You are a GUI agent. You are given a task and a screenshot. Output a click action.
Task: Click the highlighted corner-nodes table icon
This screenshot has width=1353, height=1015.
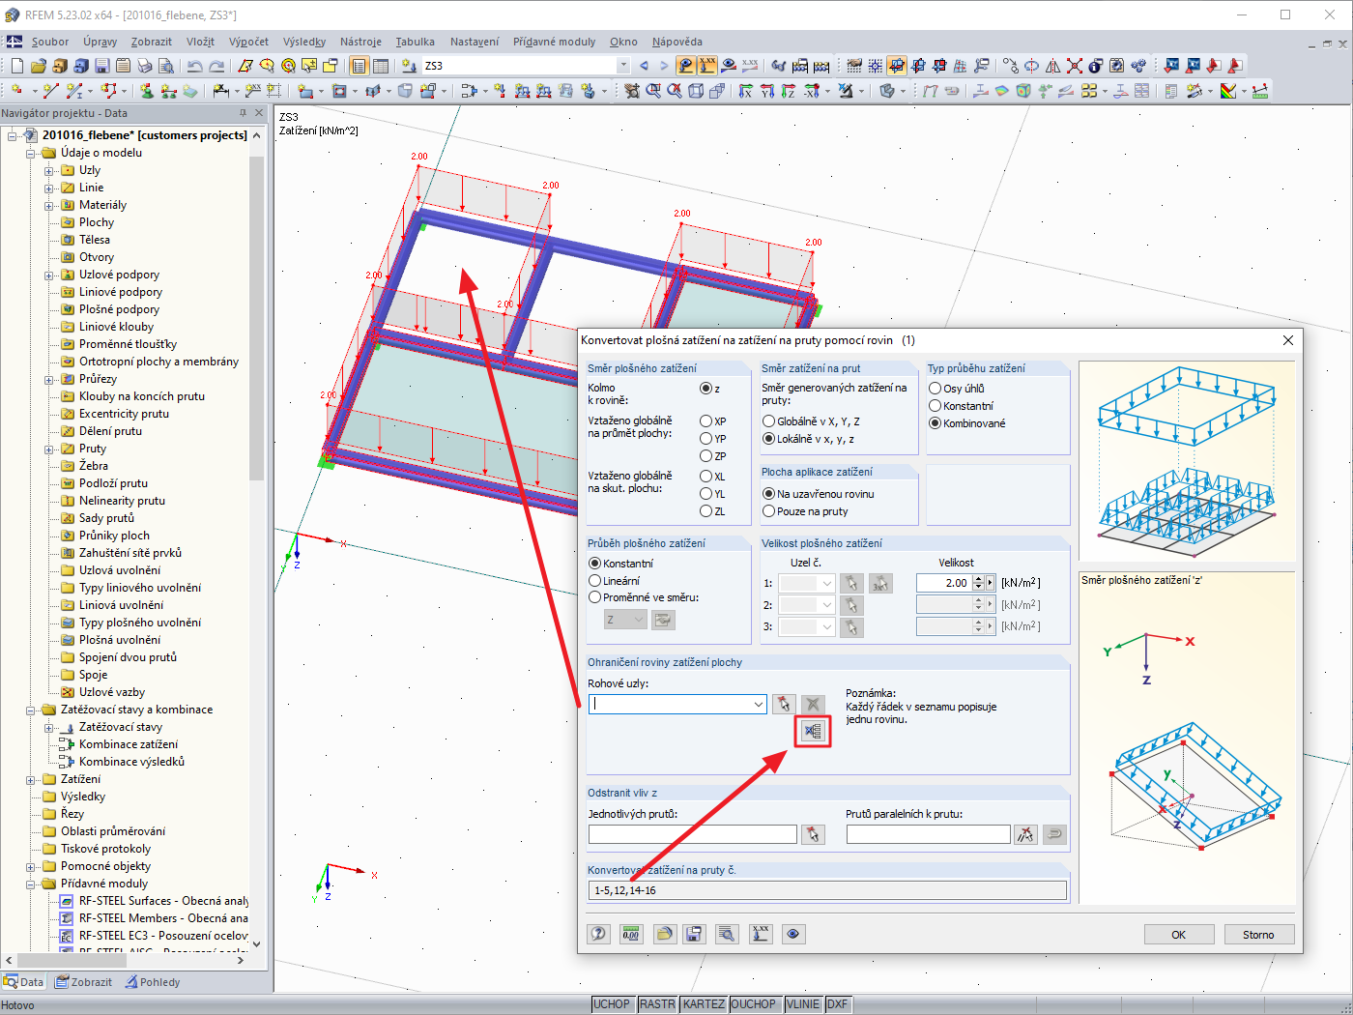pyautogui.click(x=813, y=732)
